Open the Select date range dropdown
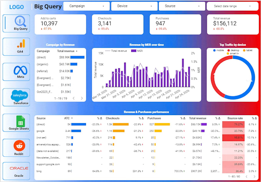Image resolution: width=261 pixels, height=182 pixels. 233,6
